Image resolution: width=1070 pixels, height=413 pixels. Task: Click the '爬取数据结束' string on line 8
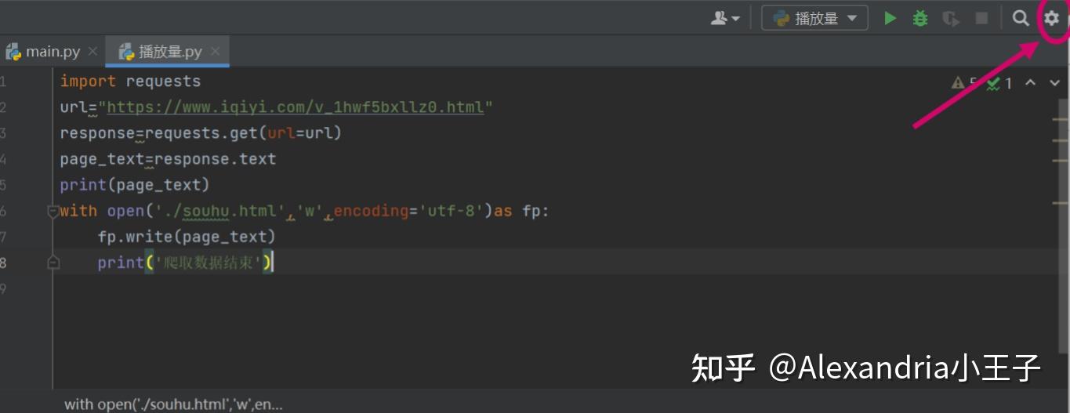(x=208, y=263)
